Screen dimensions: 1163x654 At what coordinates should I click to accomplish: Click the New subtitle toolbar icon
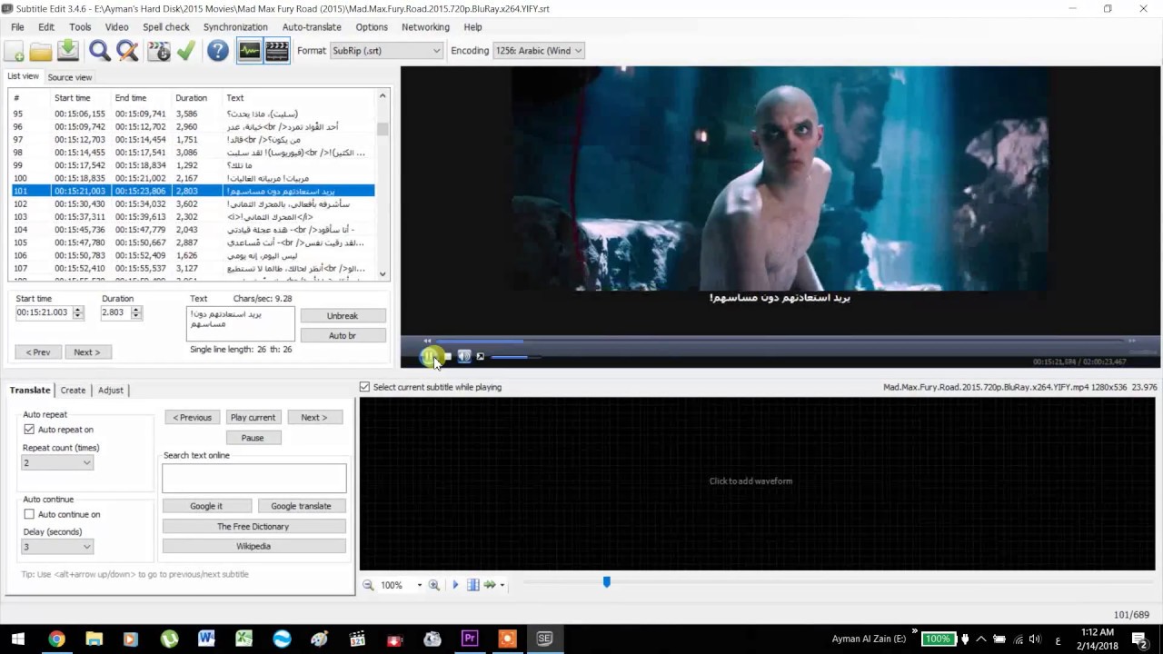pyautogui.click(x=15, y=51)
